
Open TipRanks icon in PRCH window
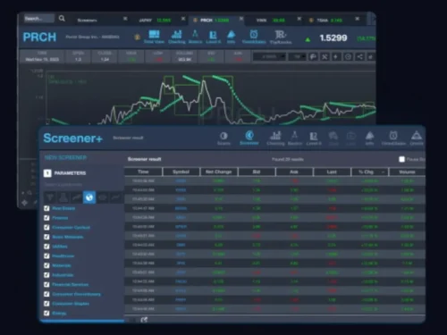pos(281,38)
